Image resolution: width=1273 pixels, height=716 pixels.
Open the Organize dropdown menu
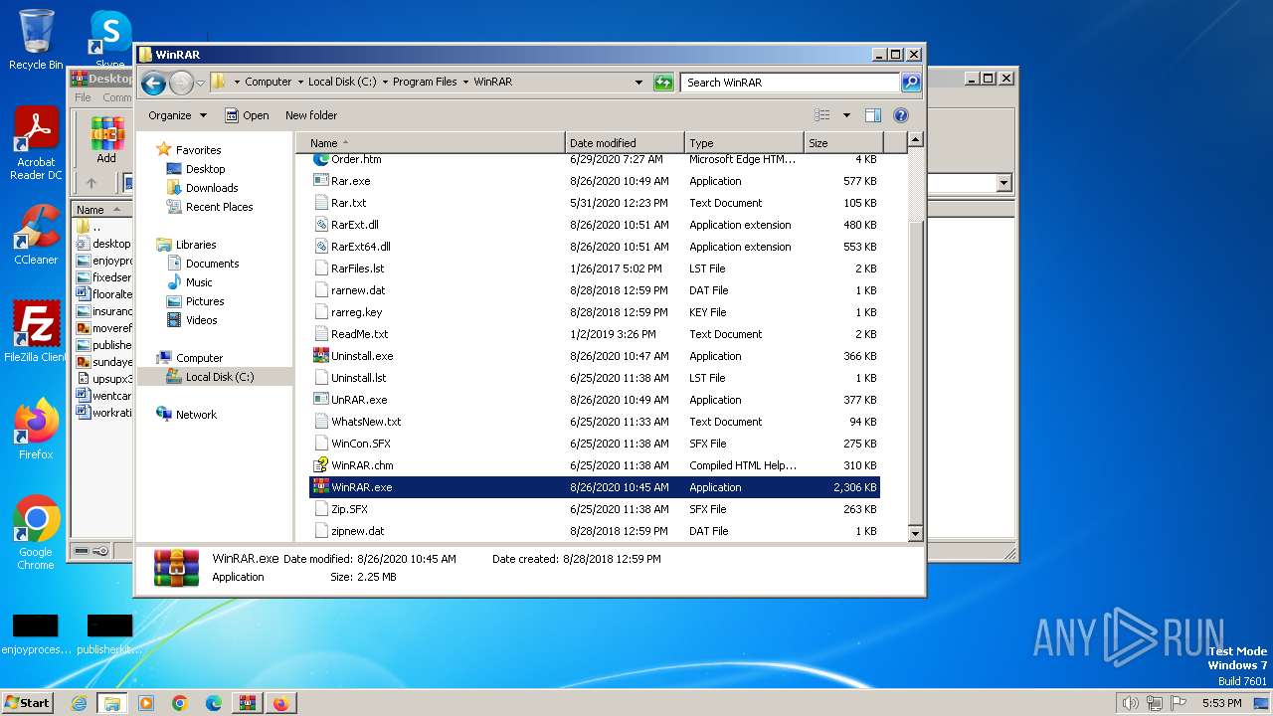click(177, 115)
